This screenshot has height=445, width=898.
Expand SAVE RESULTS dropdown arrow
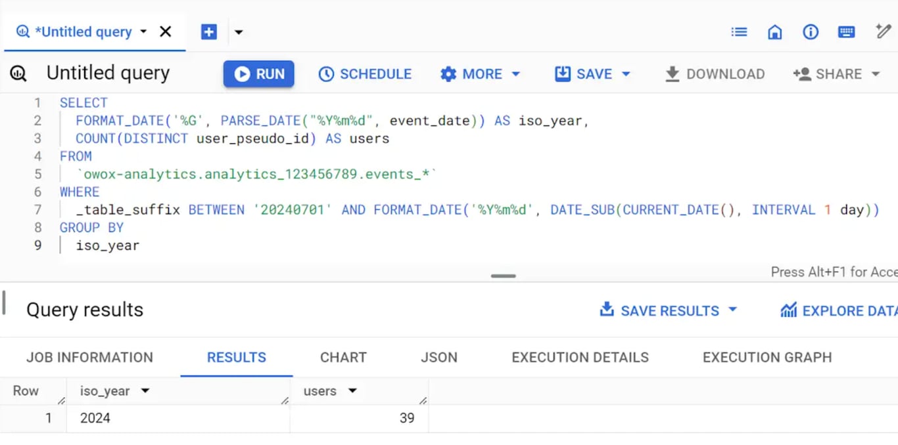point(733,310)
